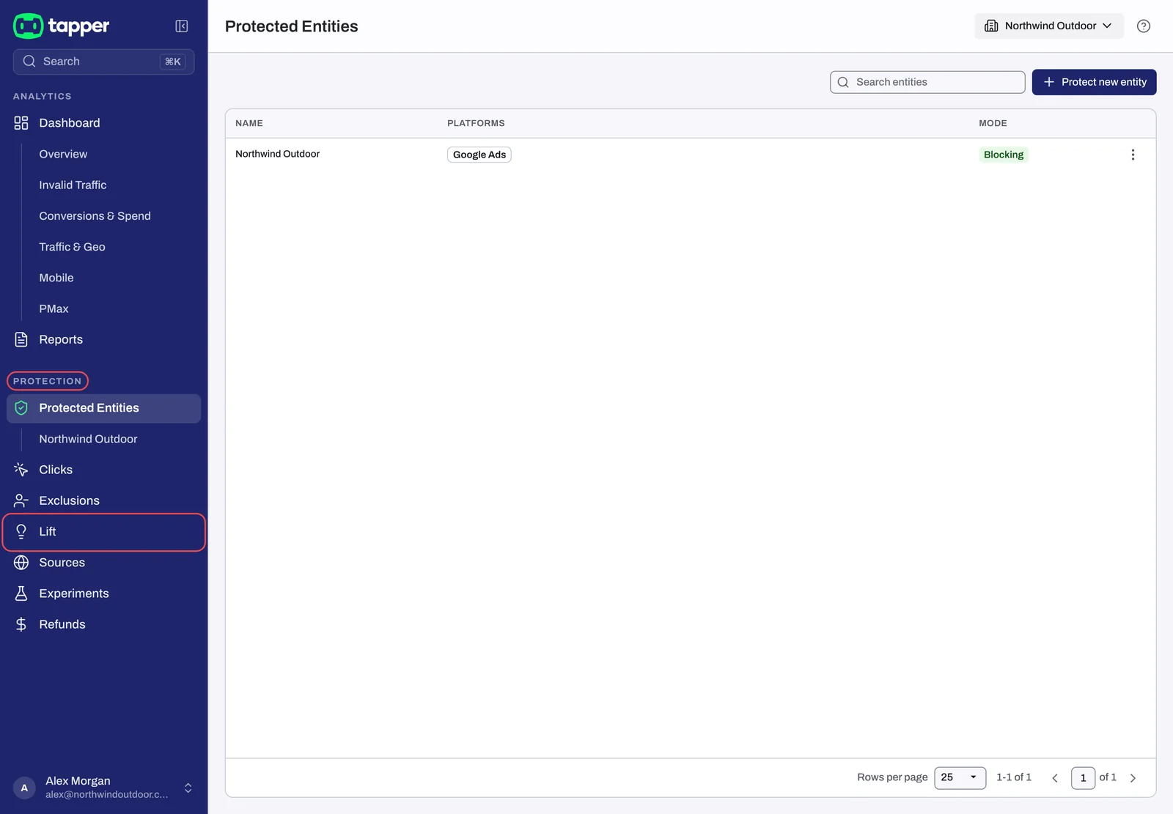1173x814 pixels.
Task: Select Northwind Outdoor in sidebar
Action: coord(88,439)
